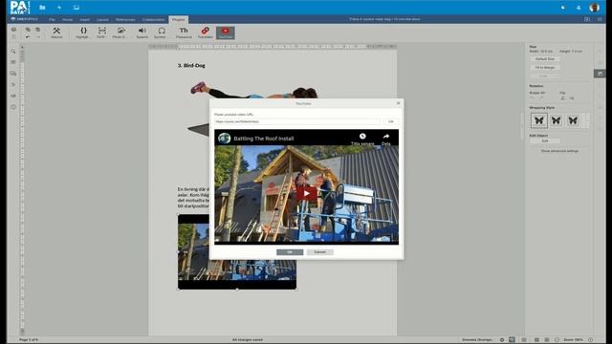Image resolution: width=612 pixels, height=344 pixels.
Task: Click the Fit to Margin button
Action: click(545, 68)
